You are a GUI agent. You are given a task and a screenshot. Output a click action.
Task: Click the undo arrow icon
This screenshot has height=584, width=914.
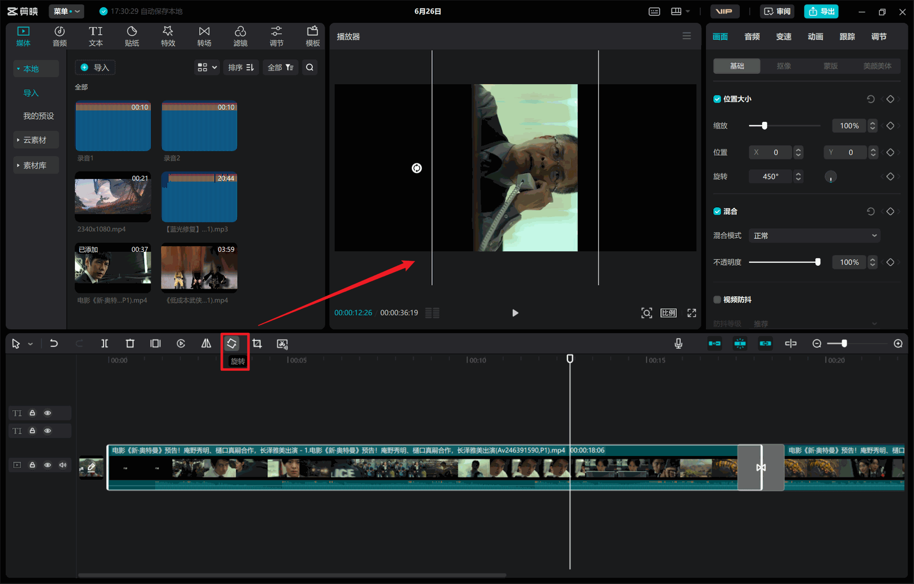click(54, 344)
